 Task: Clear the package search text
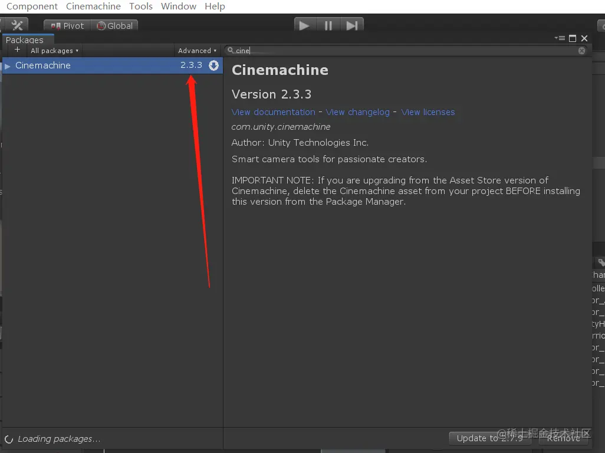[582, 51]
